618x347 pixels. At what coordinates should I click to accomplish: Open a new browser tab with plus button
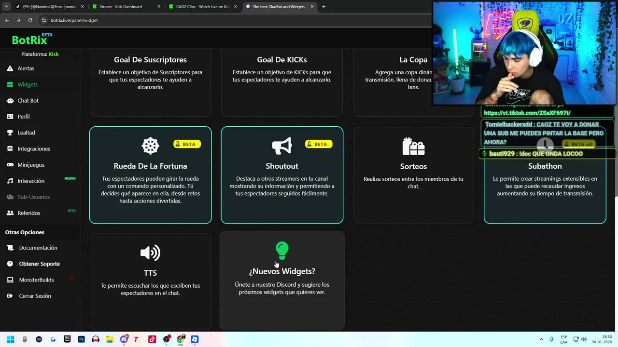point(323,7)
